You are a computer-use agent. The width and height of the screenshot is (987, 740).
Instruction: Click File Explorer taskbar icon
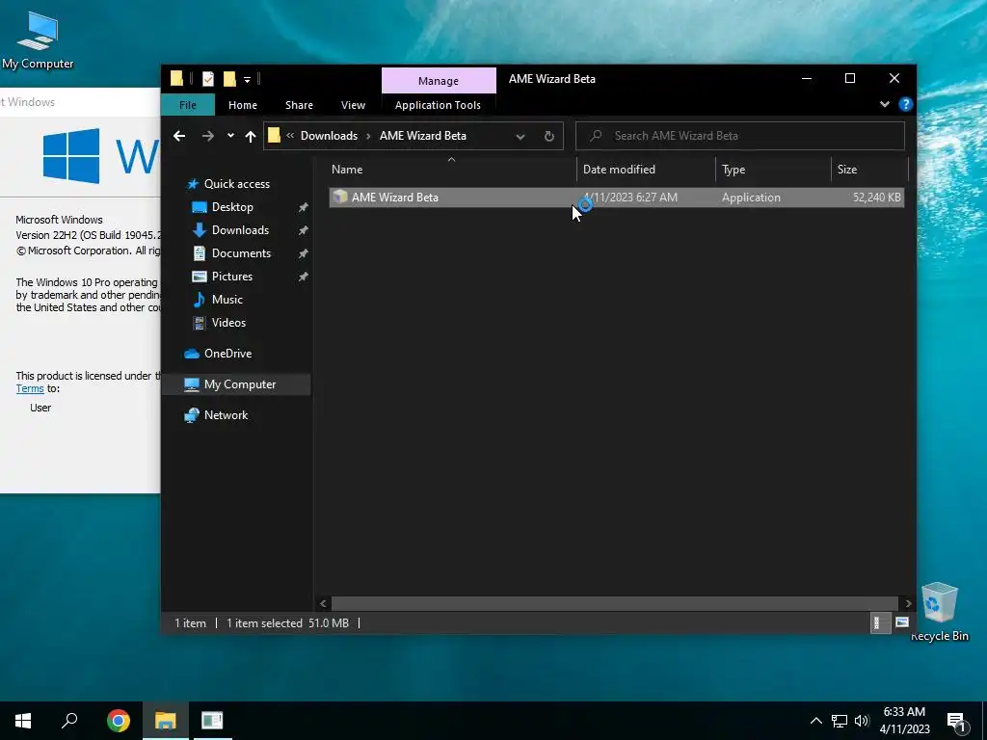coord(166,721)
